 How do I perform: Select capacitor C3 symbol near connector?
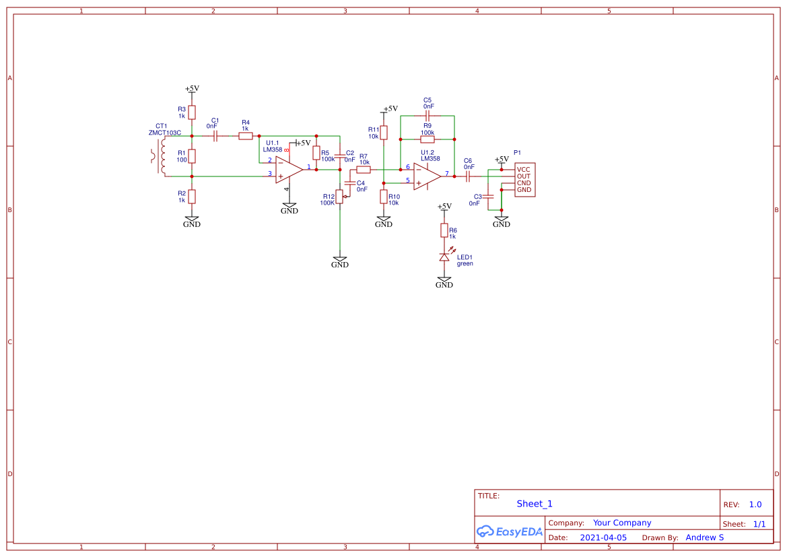tap(488, 197)
